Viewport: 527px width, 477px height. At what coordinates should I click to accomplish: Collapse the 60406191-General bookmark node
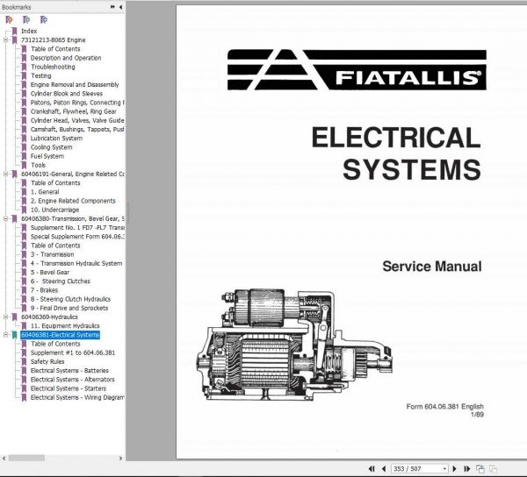point(5,174)
